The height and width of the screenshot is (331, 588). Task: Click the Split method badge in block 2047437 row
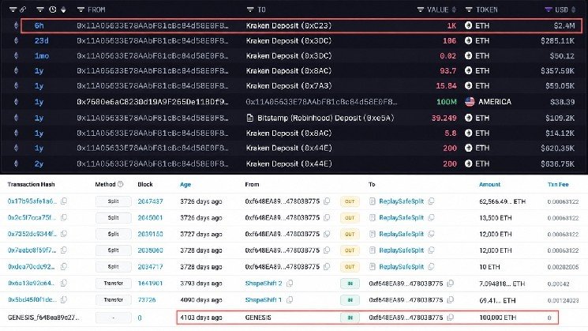tap(113, 201)
